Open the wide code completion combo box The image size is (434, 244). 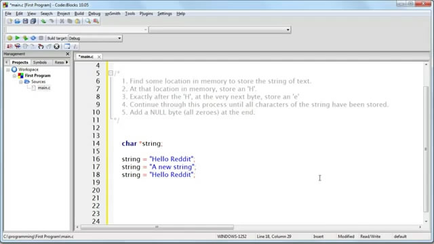[x=220, y=30]
